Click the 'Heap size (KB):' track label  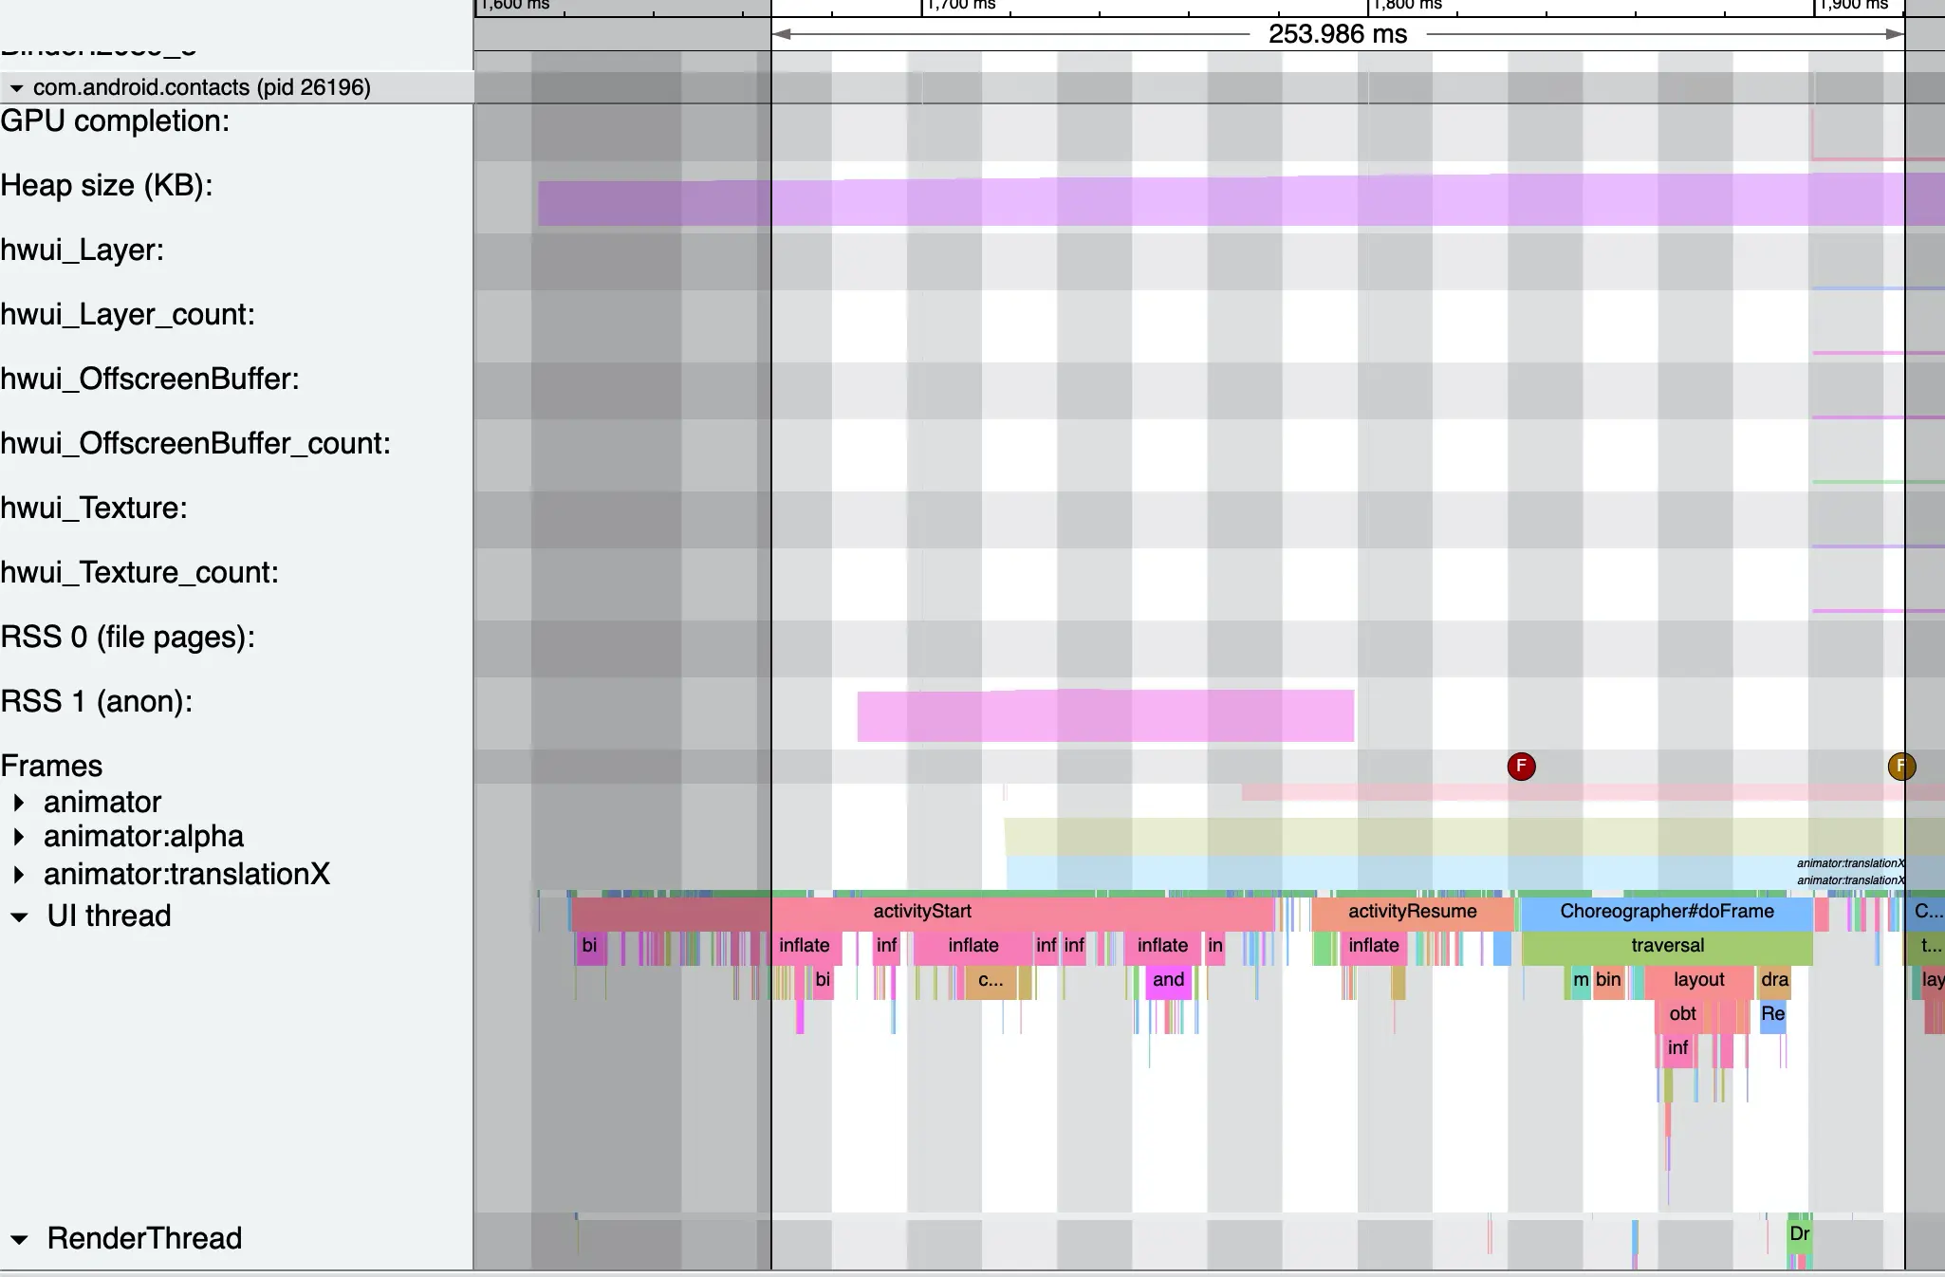click(106, 186)
